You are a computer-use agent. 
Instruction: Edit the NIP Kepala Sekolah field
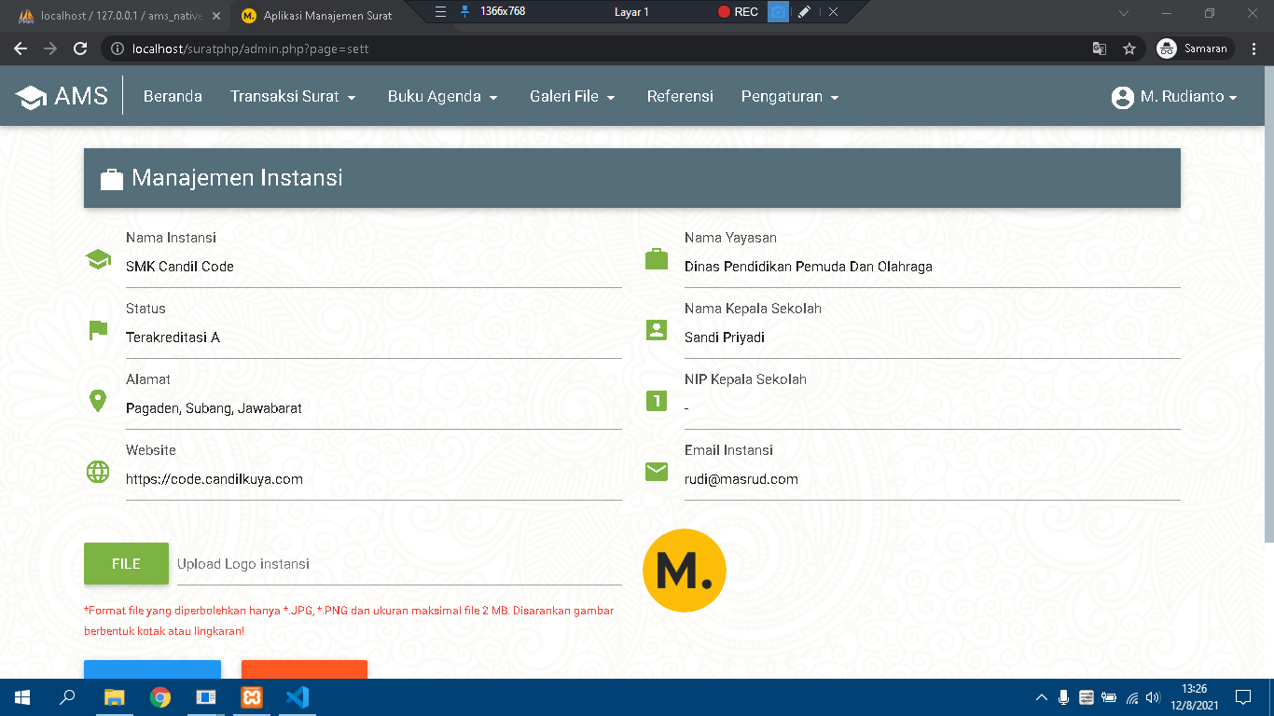click(x=933, y=408)
